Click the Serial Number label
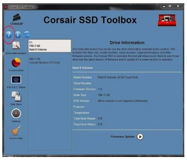Image resolution: width=187 pixels, height=160 pixels. coord(82,83)
